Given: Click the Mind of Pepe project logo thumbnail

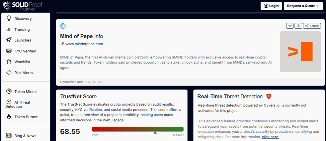Looking at the screenshot, I should point(300,52).
